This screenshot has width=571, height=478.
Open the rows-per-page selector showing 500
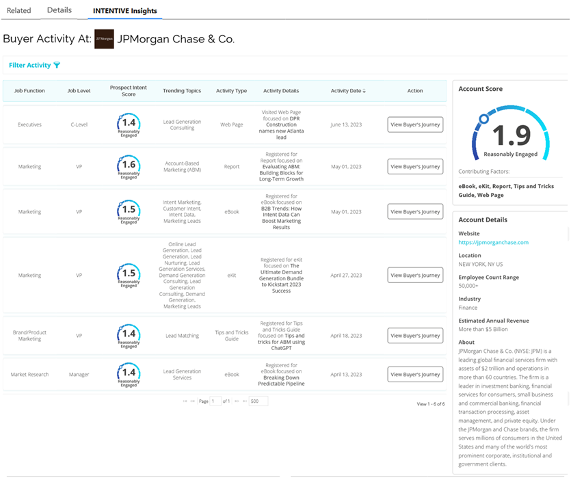pyautogui.click(x=258, y=401)
